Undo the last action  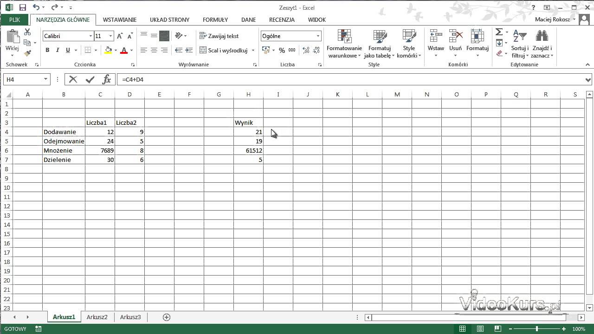pyautogui.click(x=36, y=7)
